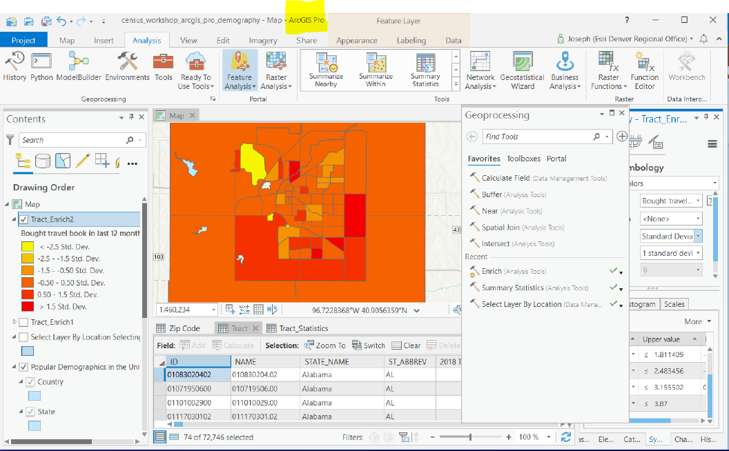Run Summarize Within tool
Screen dimensions: 729x451
pyautogui.click(x=376, y=70)
